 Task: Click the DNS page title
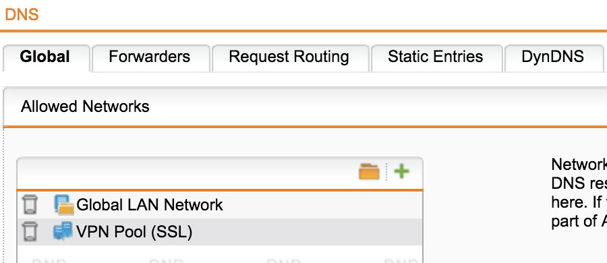22,15
